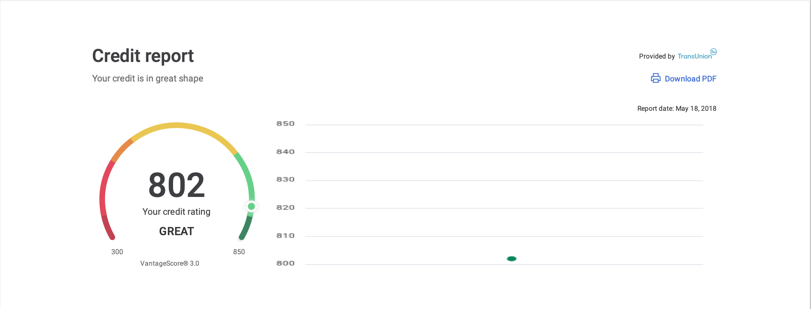Click the 800 label on chart axis

click(x=285, y=263)
